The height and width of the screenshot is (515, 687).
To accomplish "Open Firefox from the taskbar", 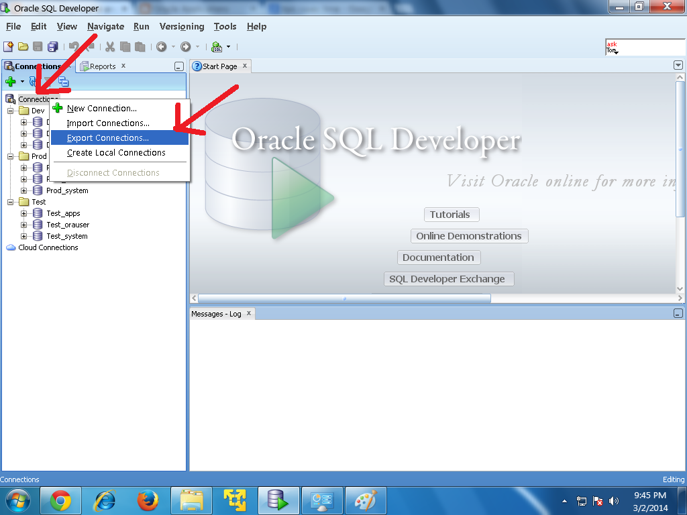I will pos(148,501).
